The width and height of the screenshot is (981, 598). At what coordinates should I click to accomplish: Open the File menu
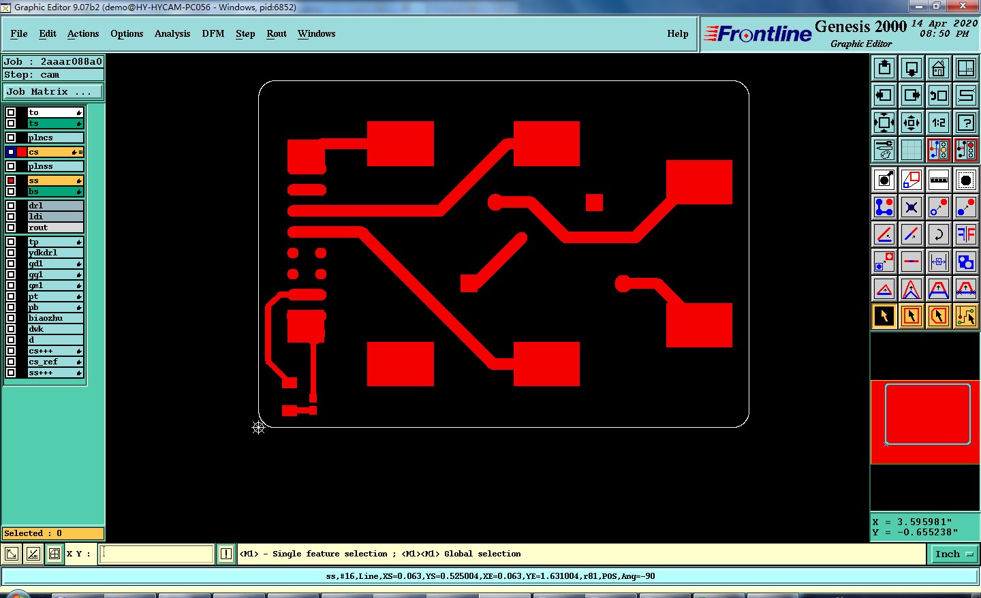pyautogui.click(x=19, y=33)
